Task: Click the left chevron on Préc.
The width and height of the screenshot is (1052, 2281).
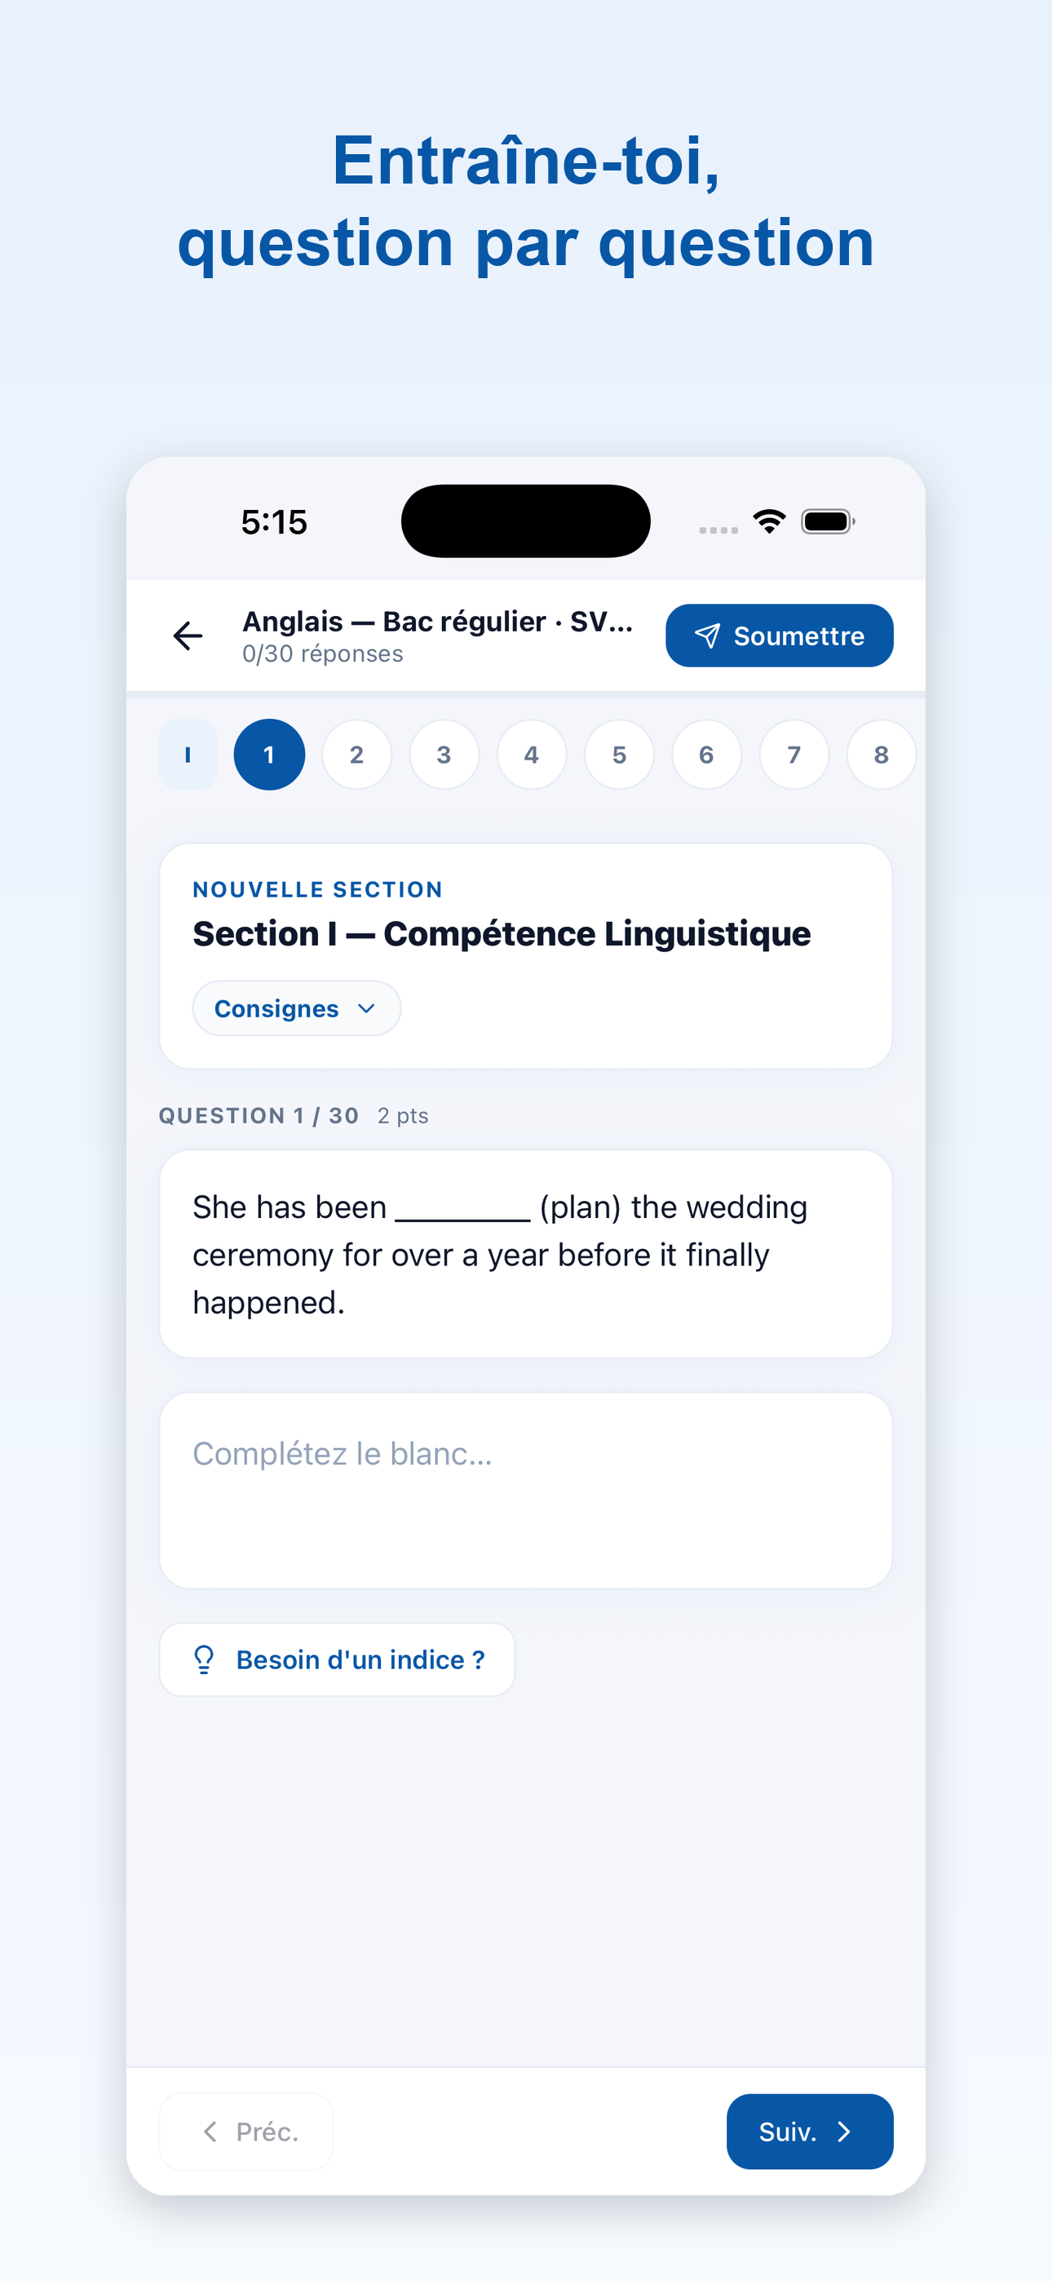Action: (x=210, y=2133)
